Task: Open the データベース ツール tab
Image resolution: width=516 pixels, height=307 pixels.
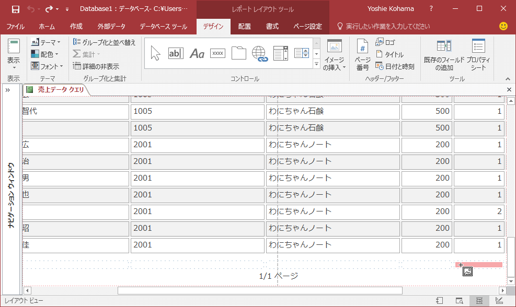Action: pos(163,26)
